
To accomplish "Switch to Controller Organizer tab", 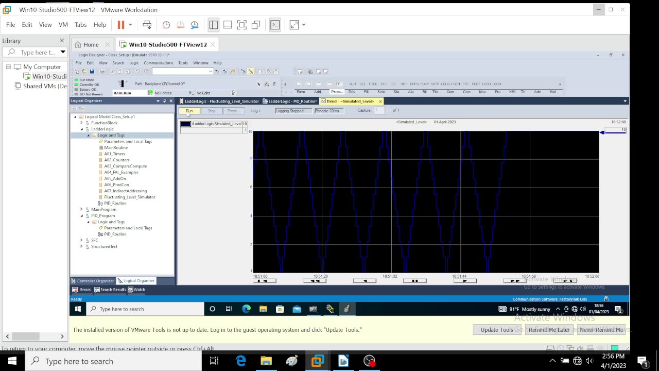I will pos(93,281).
